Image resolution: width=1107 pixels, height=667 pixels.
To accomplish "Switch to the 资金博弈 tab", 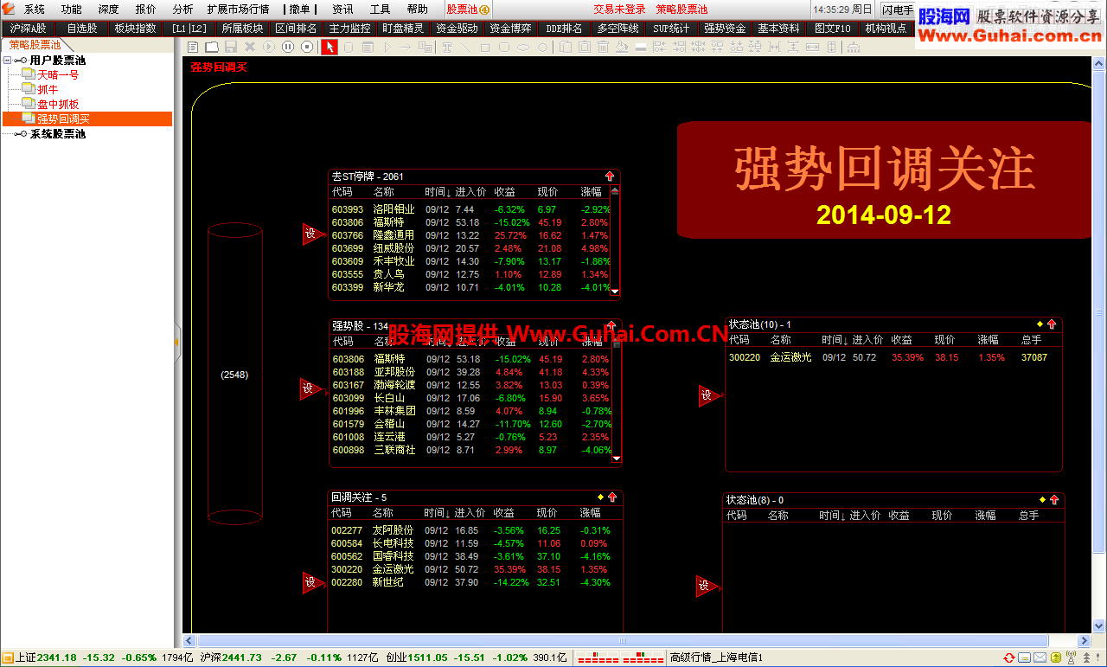I will [510, 29].
